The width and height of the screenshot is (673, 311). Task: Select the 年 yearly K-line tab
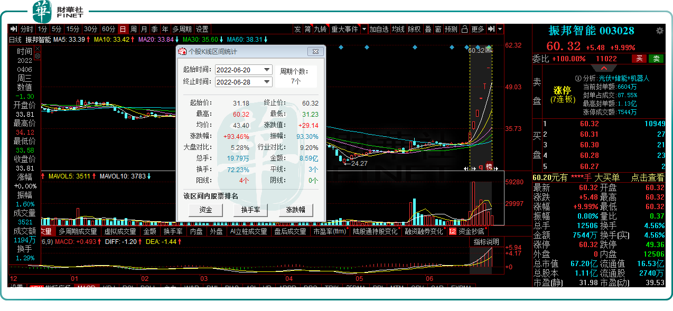coord(165,29)
